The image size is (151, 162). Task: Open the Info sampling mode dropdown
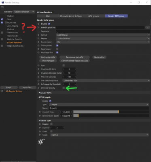pos(106,81)
